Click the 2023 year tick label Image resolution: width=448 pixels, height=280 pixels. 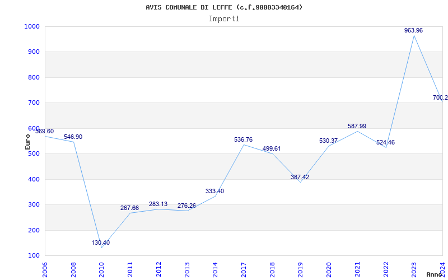coord(414,270)
